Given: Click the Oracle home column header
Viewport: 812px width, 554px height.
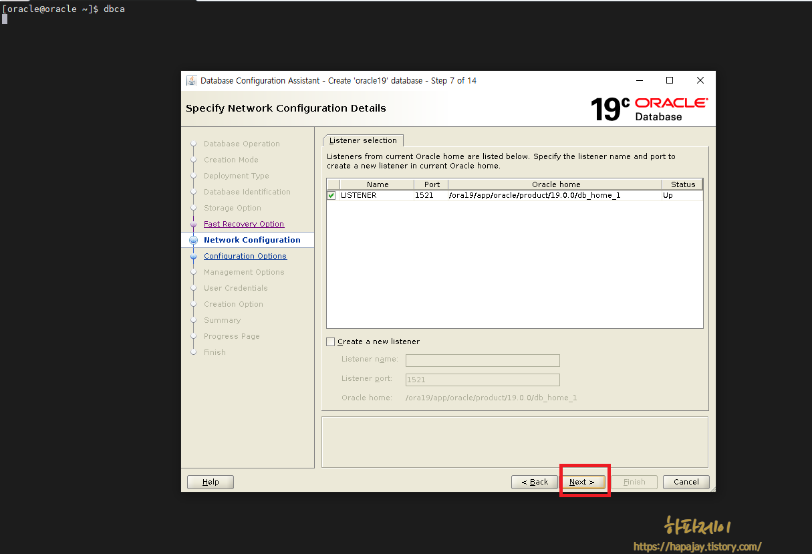Looking at the screenshot, I should (556, 184).
